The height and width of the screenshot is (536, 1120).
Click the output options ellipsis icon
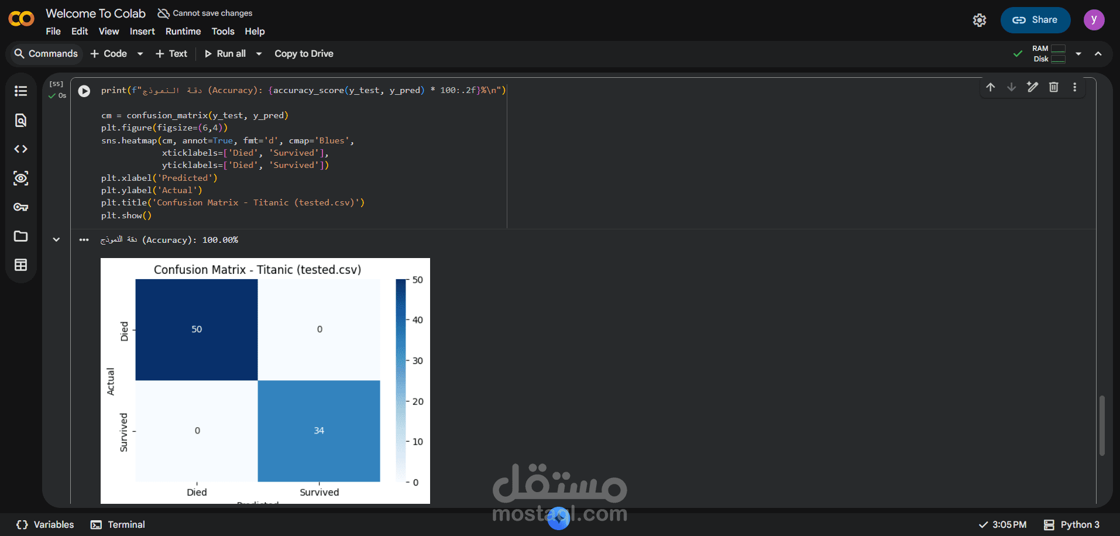pos(84,240)
